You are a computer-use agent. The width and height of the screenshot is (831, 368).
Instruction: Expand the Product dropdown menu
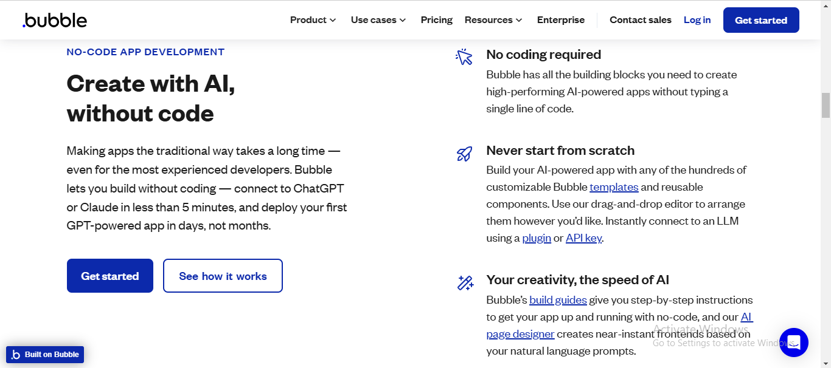tap(312, 19)
